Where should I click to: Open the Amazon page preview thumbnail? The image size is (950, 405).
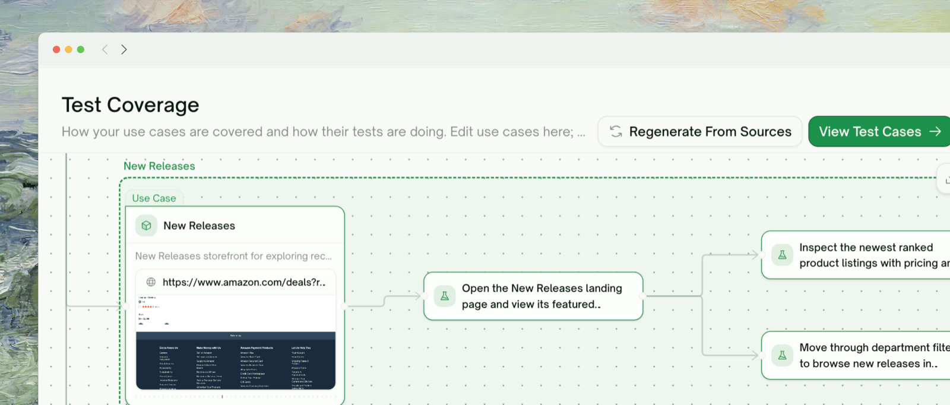pyautogui.click(x=236, y=343)
